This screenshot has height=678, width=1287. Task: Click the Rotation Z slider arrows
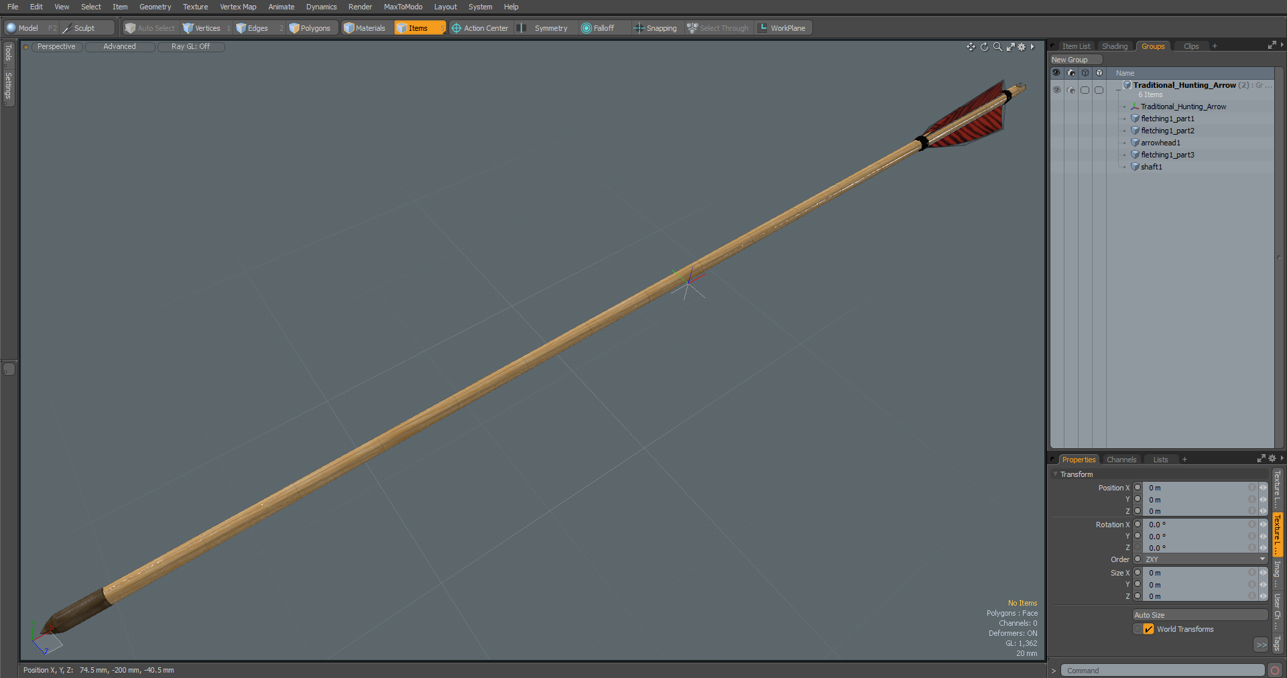click(x=1263, y=547)
